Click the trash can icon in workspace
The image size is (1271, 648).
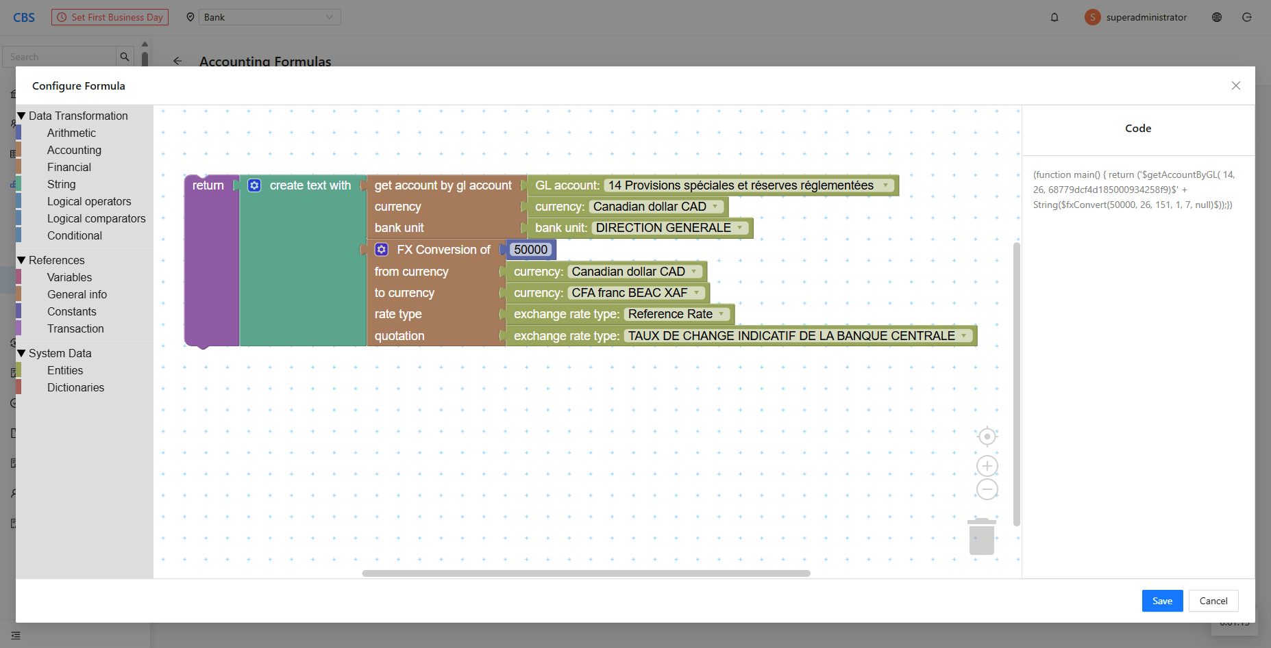[981, 536]
